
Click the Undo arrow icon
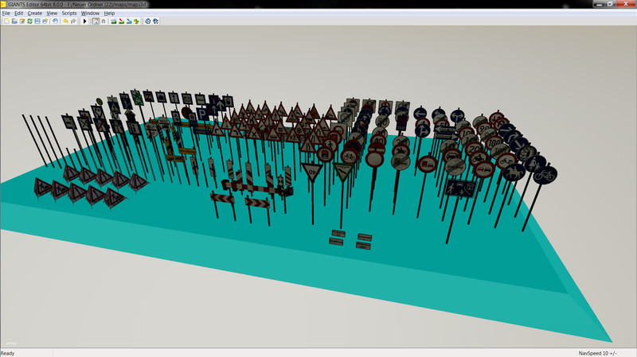(65, 21)
